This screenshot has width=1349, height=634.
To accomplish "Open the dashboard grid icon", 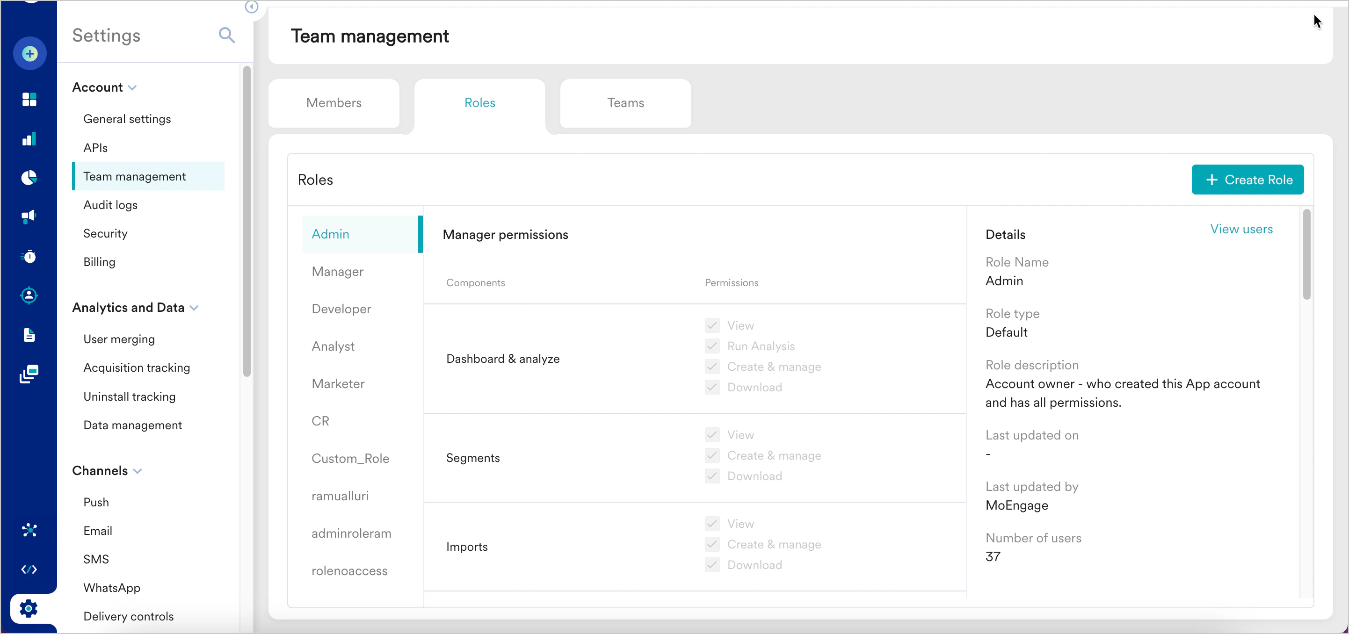I will [x=29, y=99].
